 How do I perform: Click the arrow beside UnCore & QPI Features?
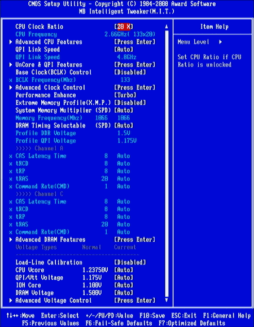tap(11, 65)
